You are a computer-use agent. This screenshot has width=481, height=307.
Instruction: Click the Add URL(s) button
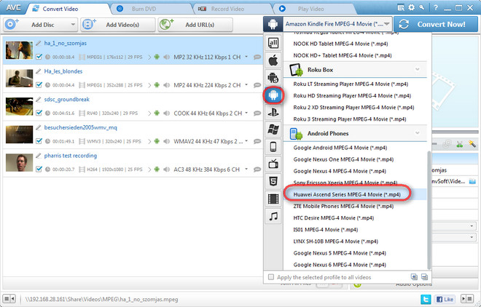[195, 25]
